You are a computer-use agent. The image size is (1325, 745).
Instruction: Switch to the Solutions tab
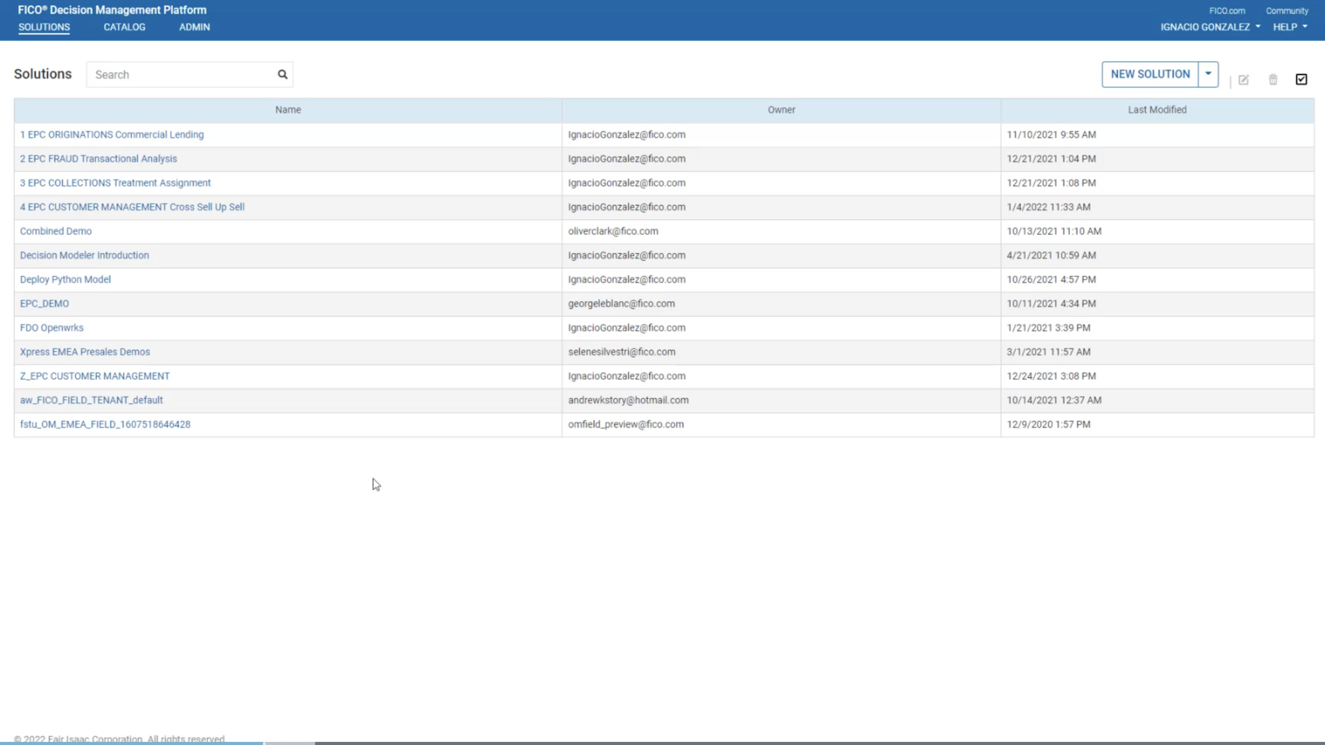[x=44, y=27]
